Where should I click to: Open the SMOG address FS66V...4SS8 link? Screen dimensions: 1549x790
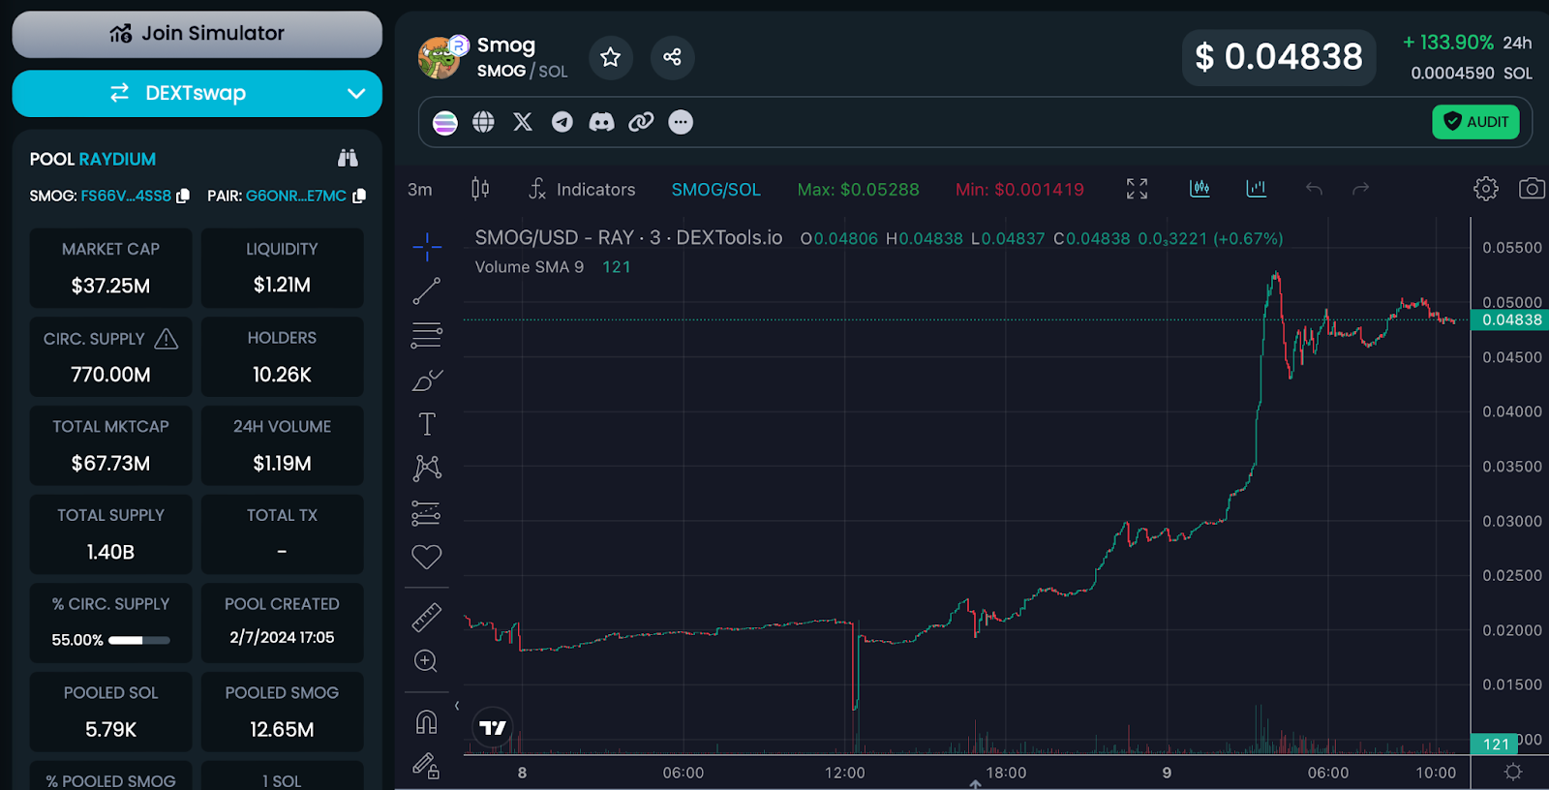click(126, 196)
